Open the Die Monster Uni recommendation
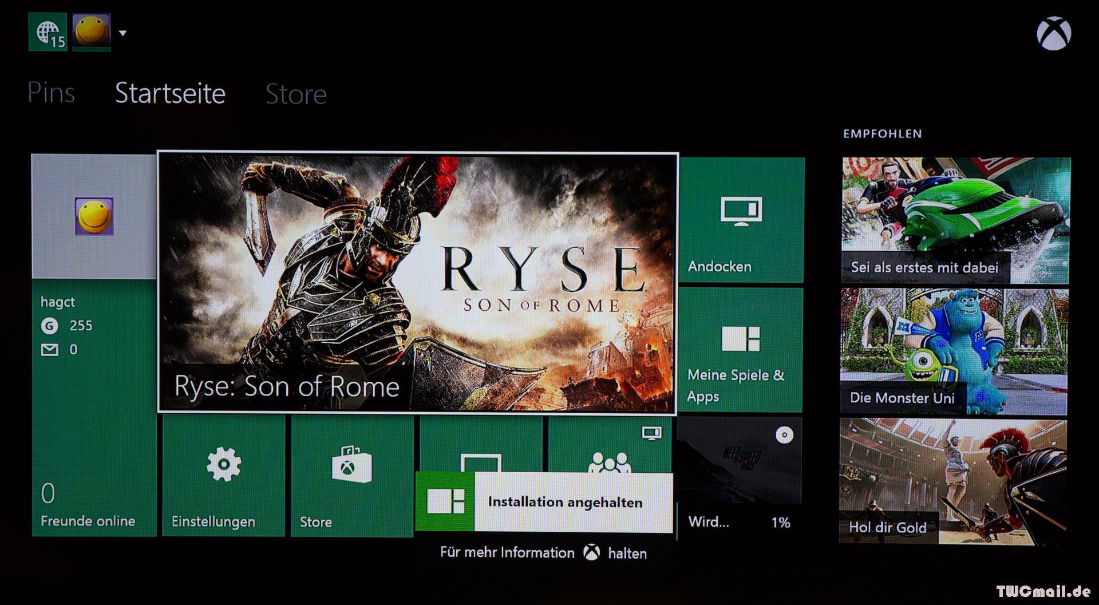 [x=954, y=351]
